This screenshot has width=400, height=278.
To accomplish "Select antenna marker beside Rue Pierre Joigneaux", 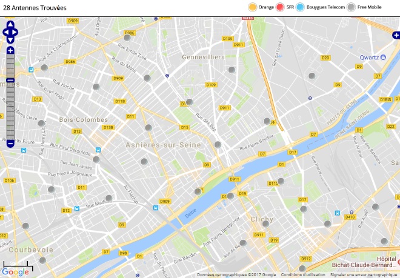I will tap(96, 160).
